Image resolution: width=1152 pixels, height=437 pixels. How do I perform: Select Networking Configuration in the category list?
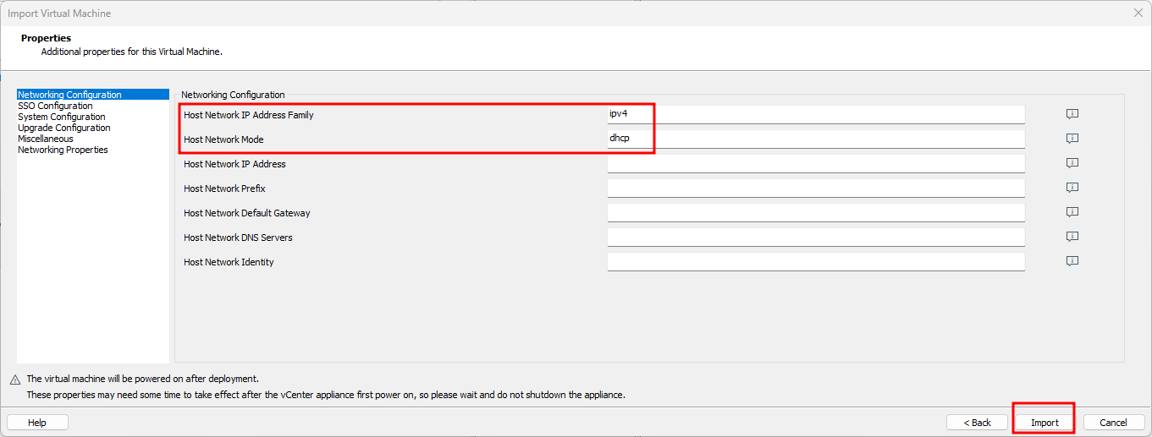pos(93,95)
